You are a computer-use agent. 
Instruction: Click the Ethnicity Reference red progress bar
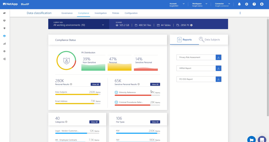[137, 95]
